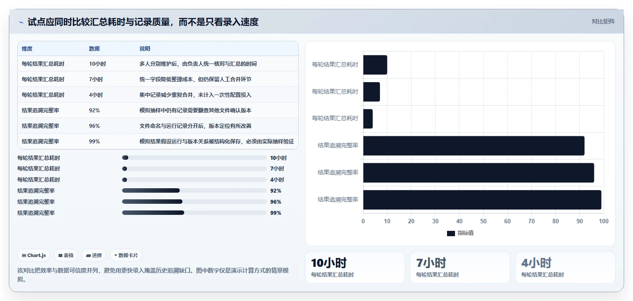Open the 10小时 data card

(x=355, y=267)
